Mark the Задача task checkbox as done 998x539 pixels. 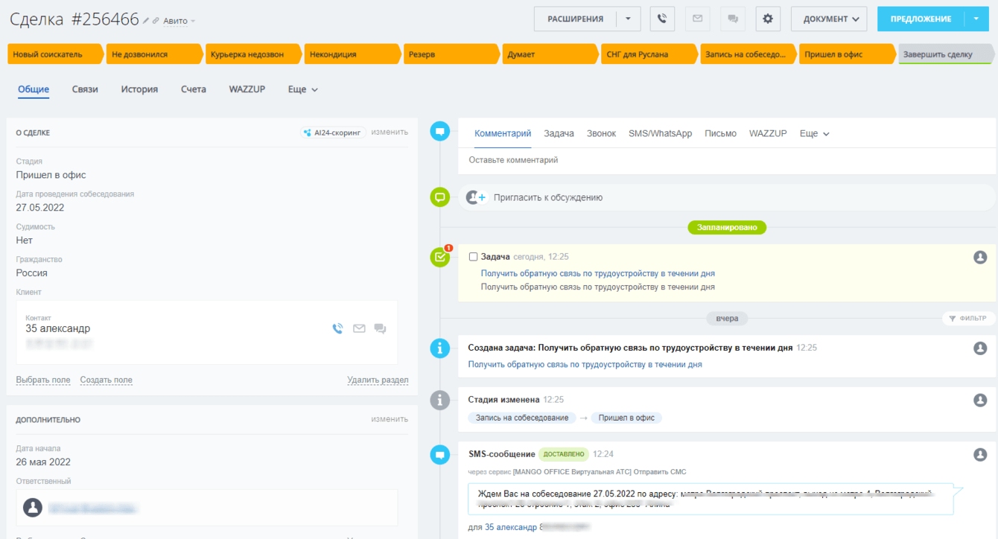473,257
